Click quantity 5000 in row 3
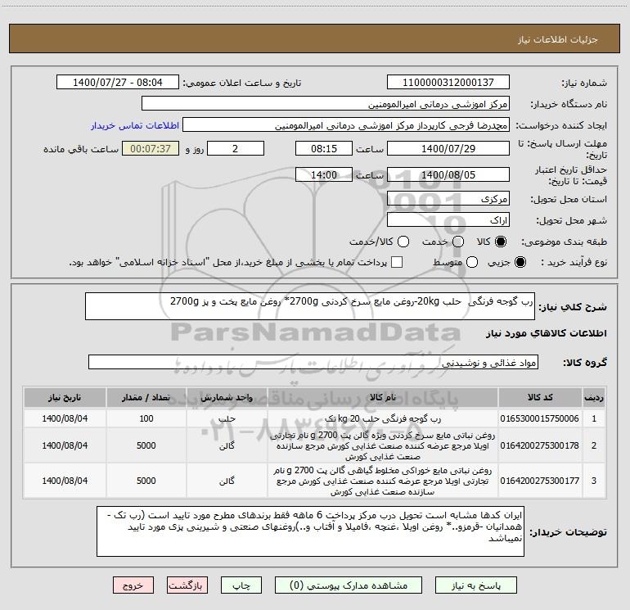 click(x=146, y=481)
